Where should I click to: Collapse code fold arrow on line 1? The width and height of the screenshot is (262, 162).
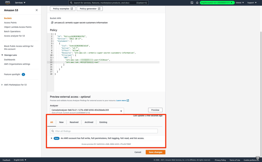53,34
